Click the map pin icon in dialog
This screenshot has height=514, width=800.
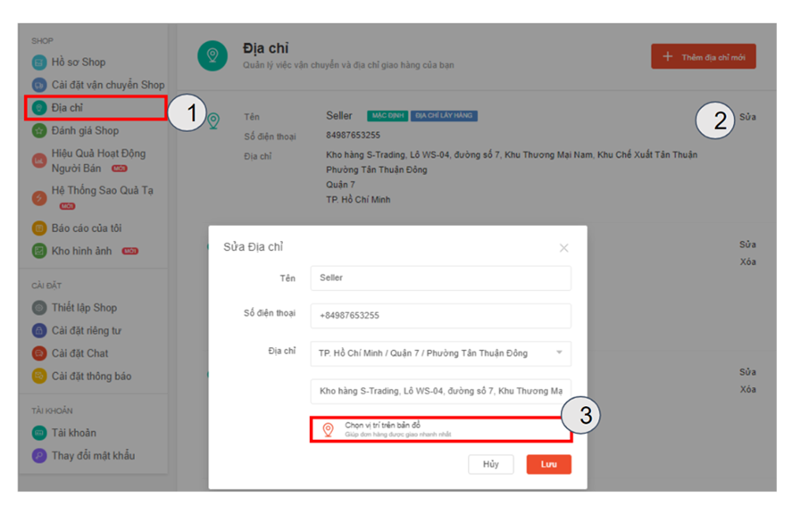328,430
